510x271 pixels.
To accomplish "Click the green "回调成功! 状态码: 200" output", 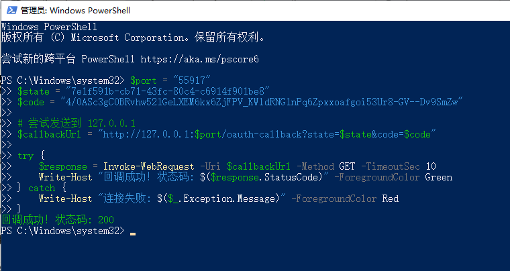I will point(58,220).
